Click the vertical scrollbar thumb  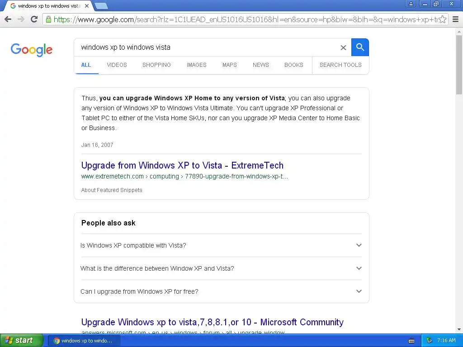click(459, 65)
